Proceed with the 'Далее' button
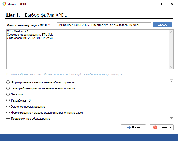 coord(133,127)
